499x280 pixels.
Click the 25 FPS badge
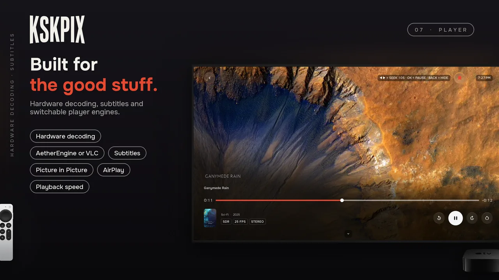[240, 222]
